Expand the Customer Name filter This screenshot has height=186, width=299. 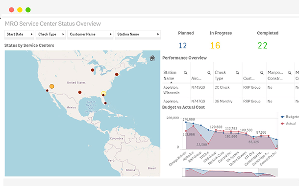(x=90, y=34)
